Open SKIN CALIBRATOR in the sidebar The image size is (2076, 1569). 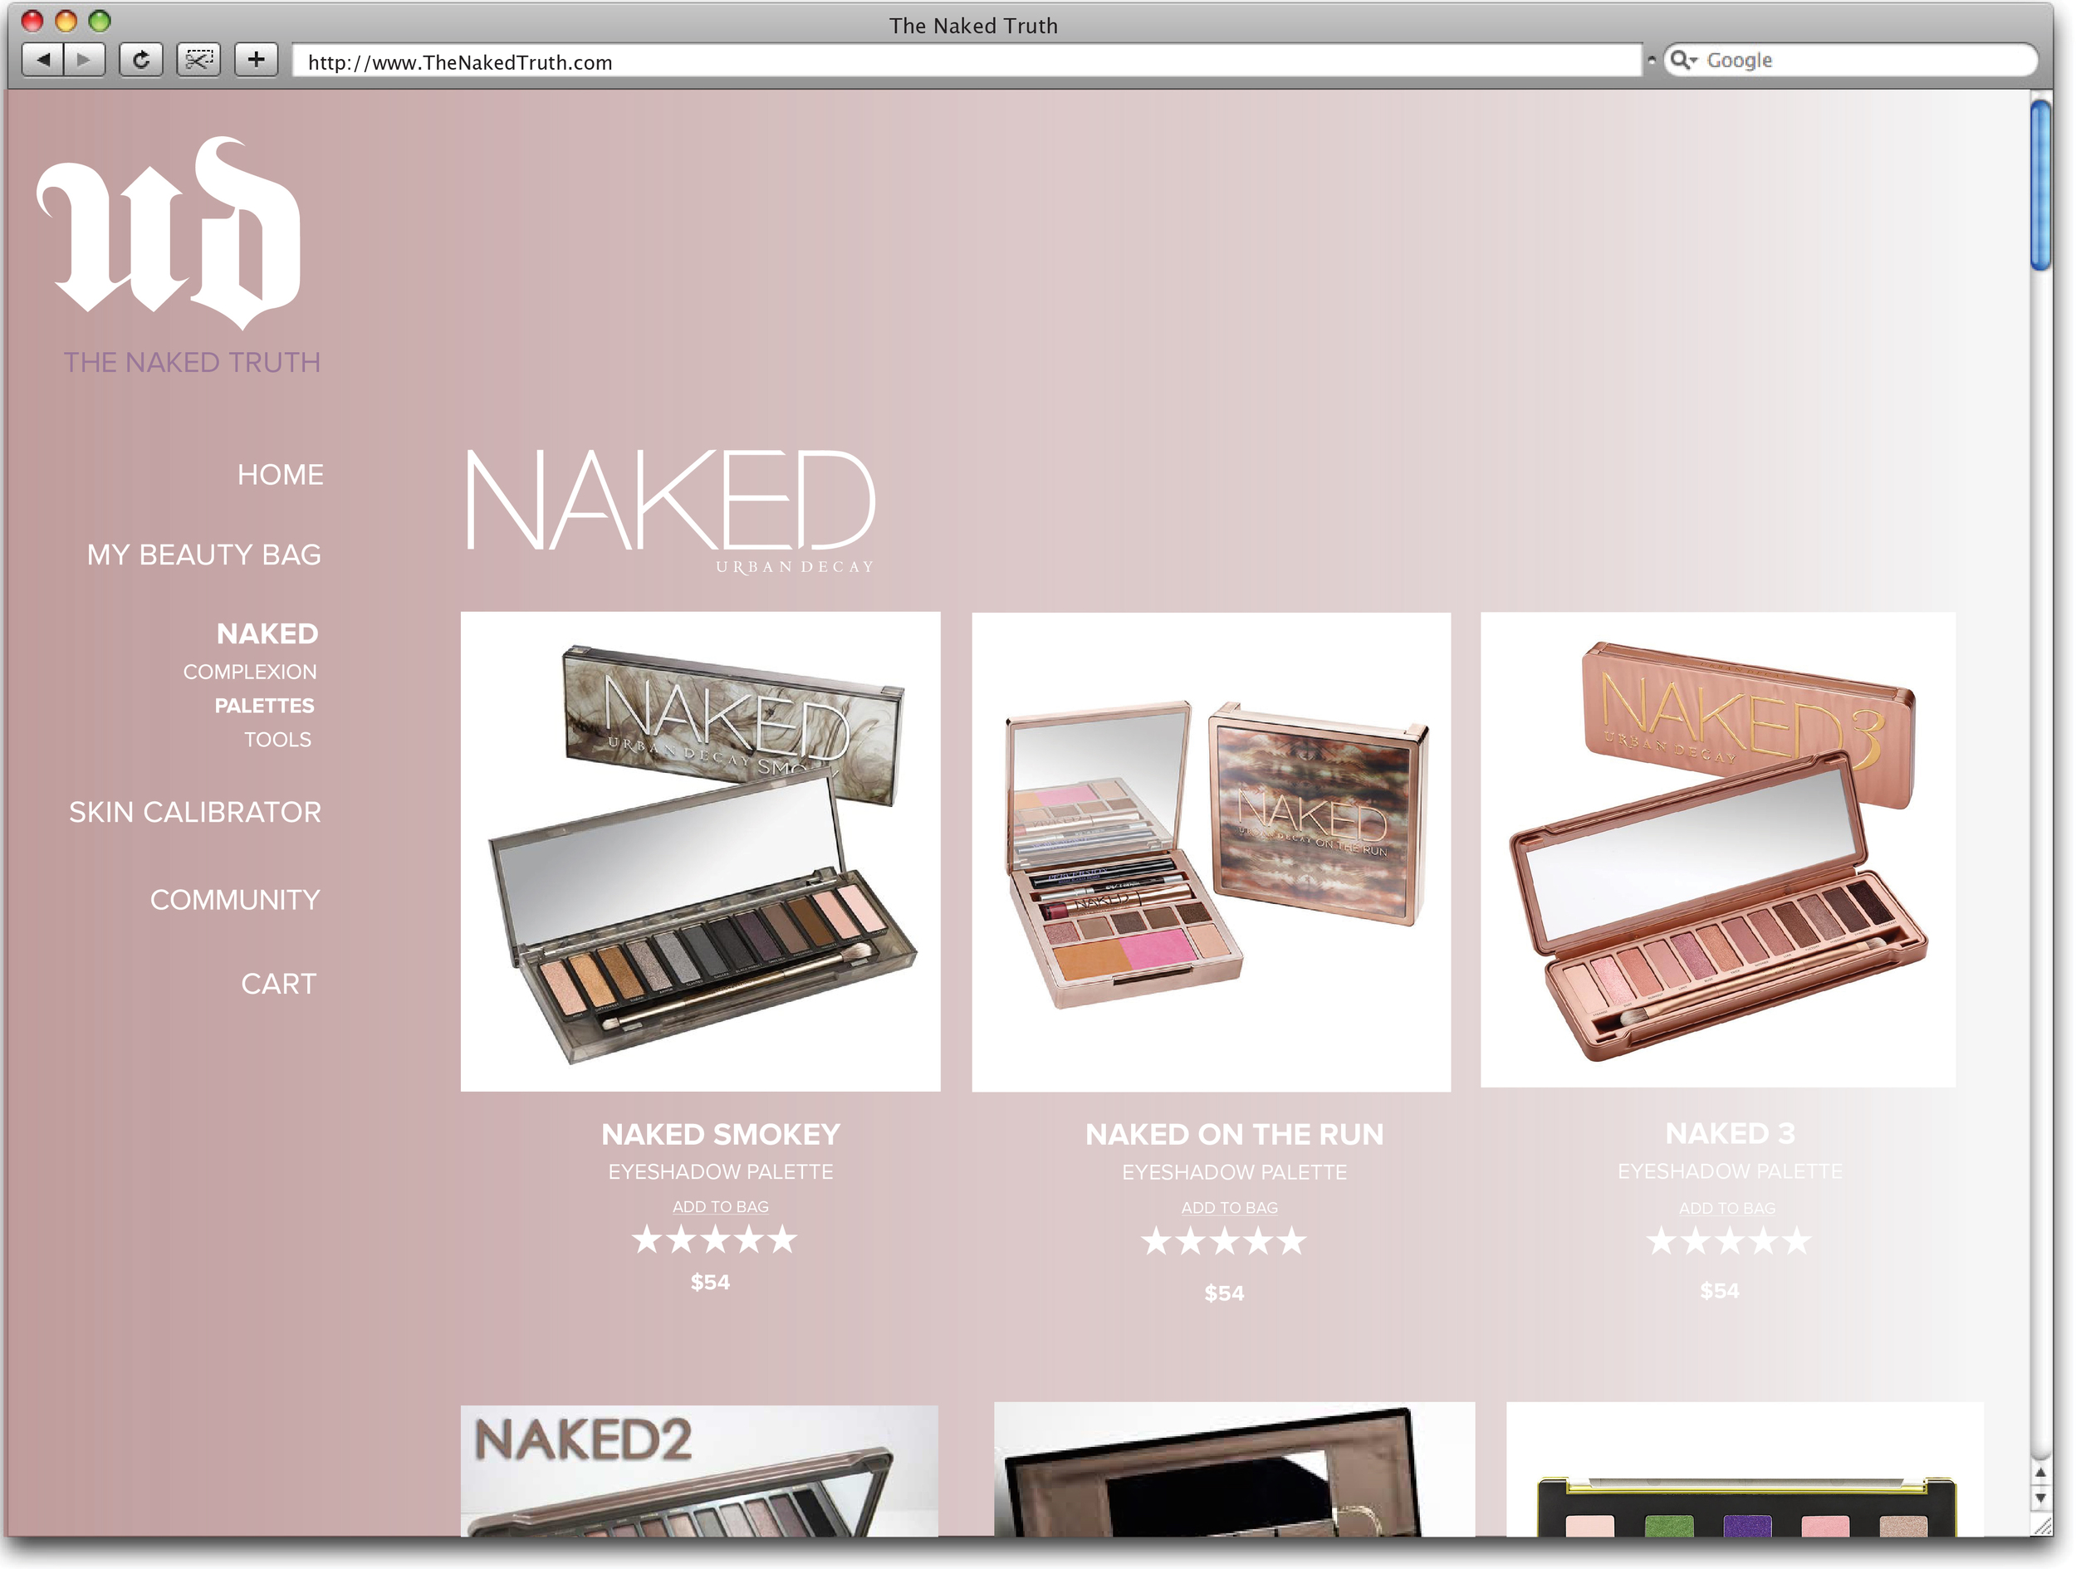coord(195,812)
